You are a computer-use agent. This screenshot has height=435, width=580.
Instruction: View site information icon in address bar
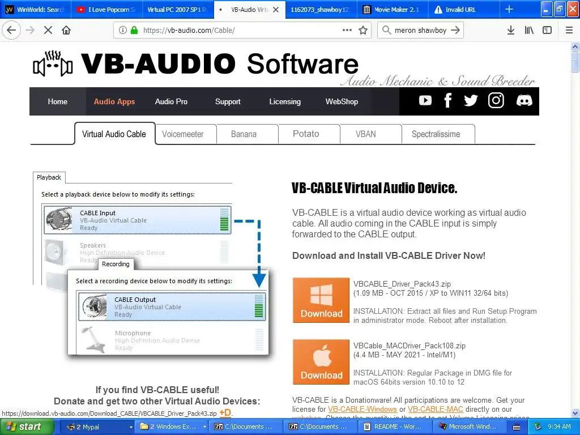click(x=123, y=31)
